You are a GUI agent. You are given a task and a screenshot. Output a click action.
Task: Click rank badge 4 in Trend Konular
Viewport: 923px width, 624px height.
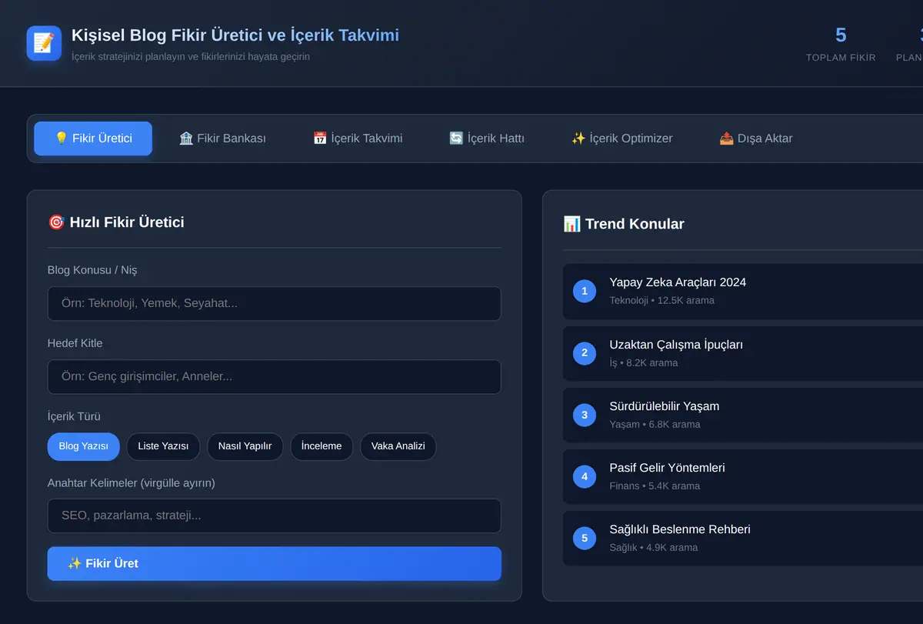click(x=585, y=476)
